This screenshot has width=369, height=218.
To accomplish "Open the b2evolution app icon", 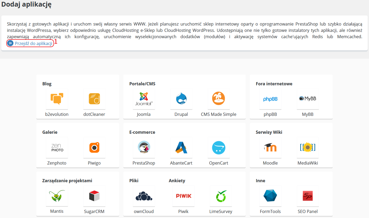I will click(57, 99).
